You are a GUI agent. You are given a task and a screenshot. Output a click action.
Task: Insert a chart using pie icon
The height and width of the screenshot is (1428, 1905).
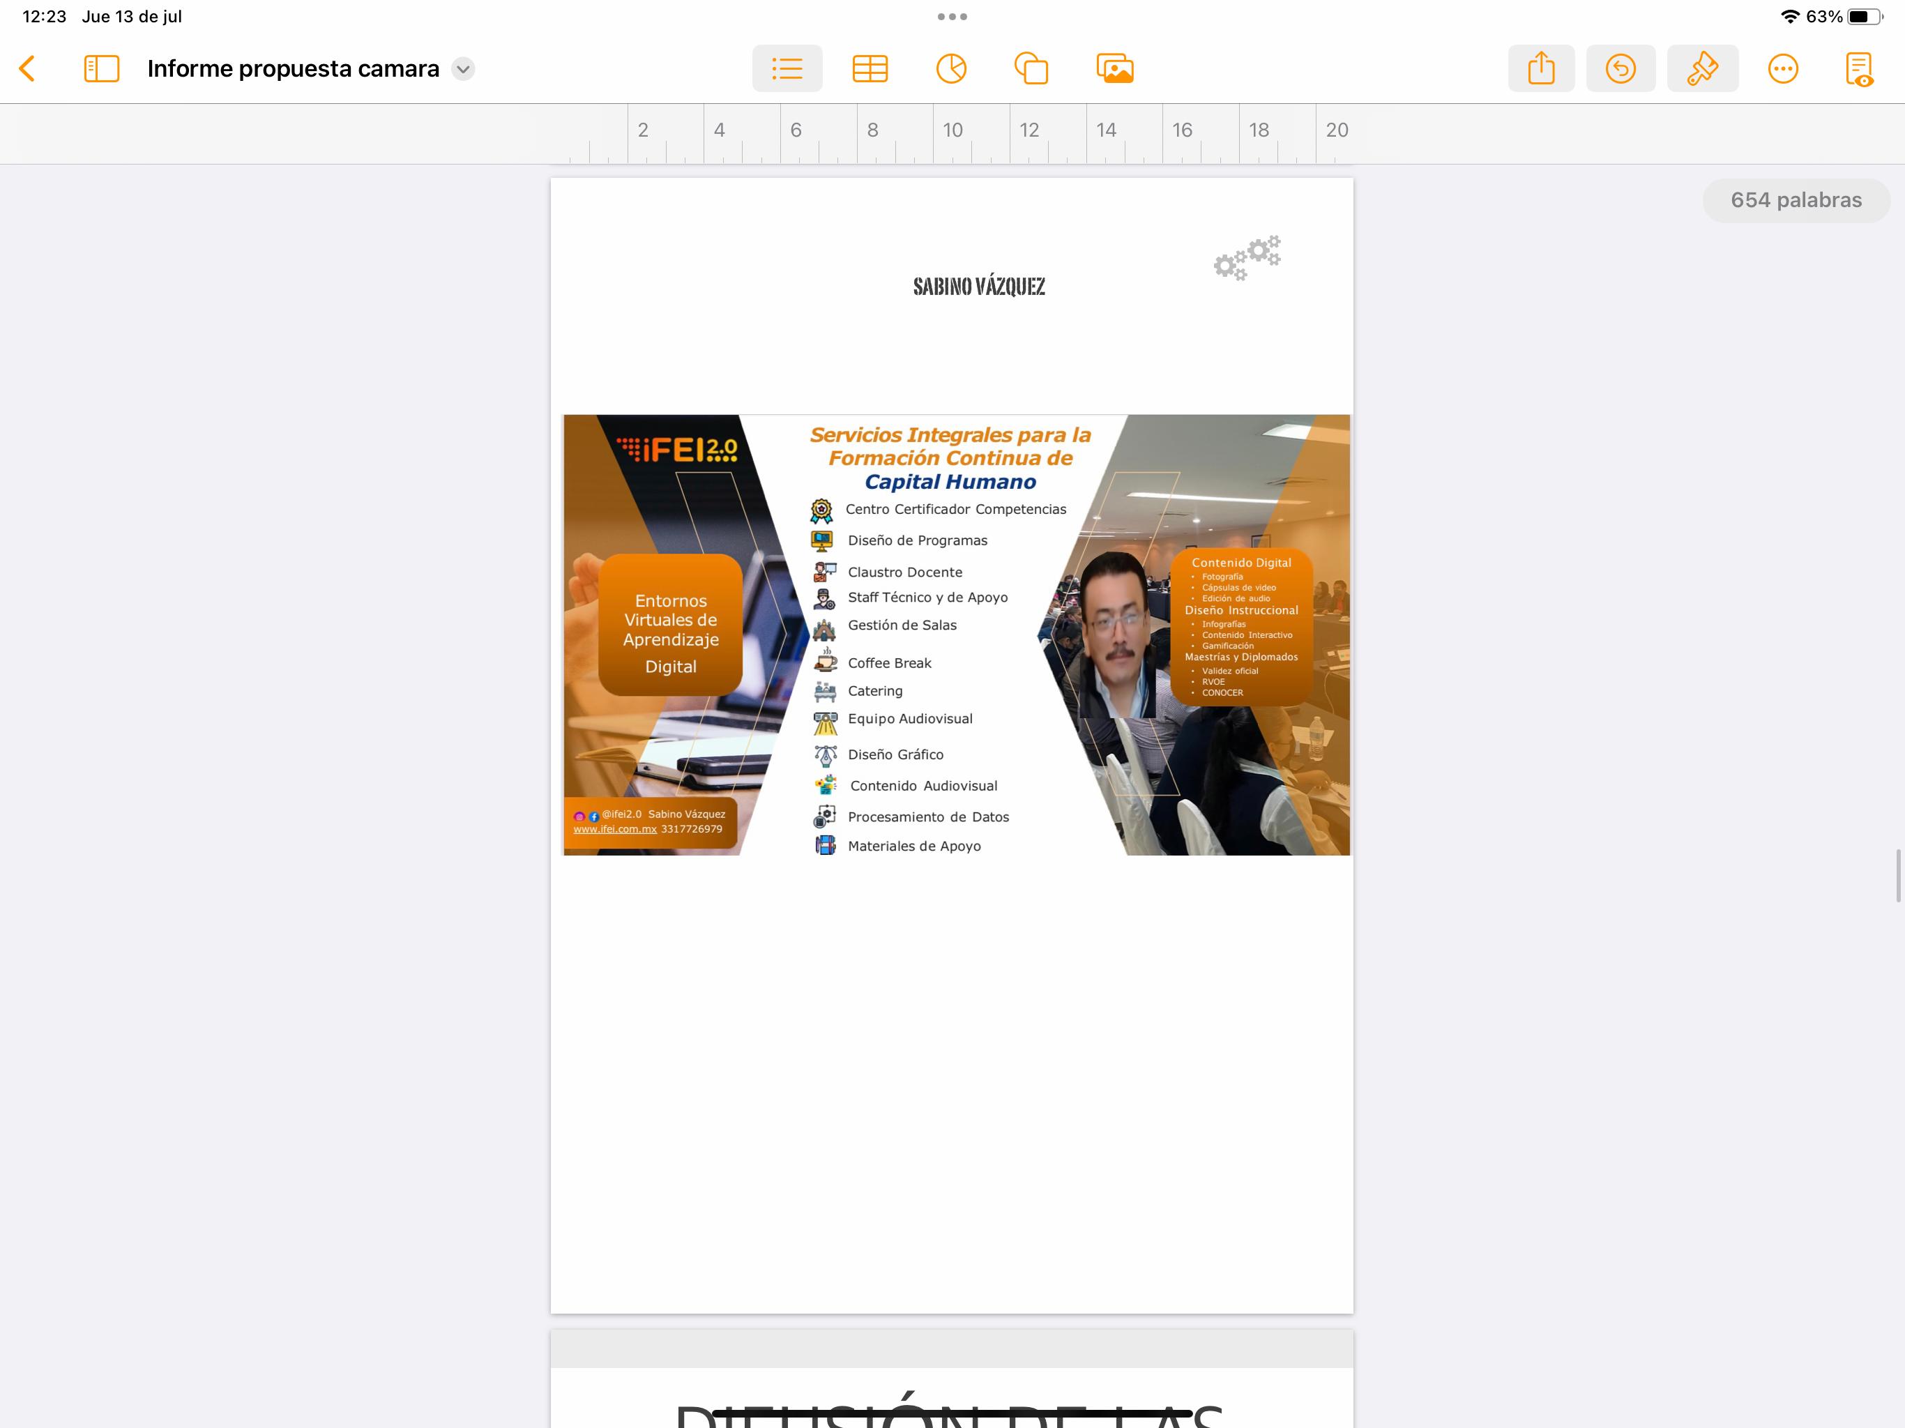click(x=951, y=69)
